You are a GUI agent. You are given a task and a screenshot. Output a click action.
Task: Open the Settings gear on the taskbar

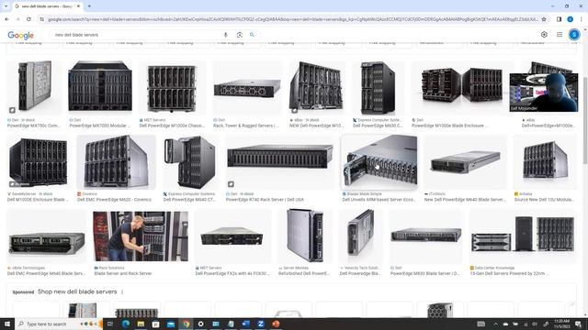point(200,324)
